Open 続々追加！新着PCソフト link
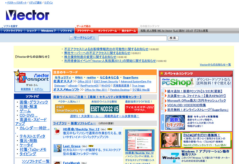The height and width of the screenshot is (164, 239). coord(195,91)
